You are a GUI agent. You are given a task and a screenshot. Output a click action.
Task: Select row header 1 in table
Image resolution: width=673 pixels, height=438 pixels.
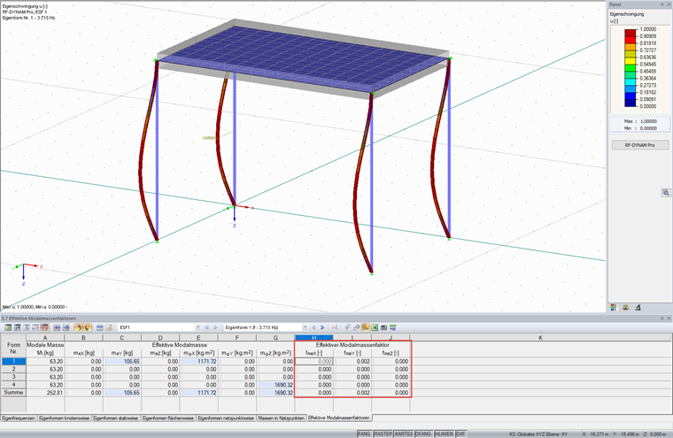click(14, 361)
